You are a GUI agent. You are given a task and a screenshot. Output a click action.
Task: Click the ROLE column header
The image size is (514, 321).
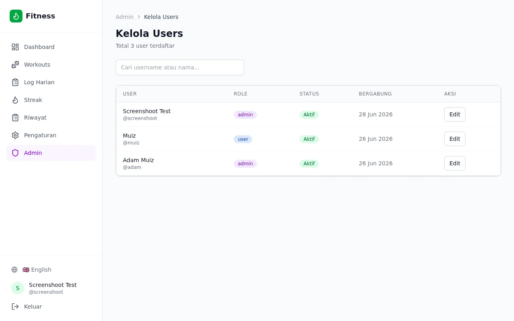[x=241, y=94]
